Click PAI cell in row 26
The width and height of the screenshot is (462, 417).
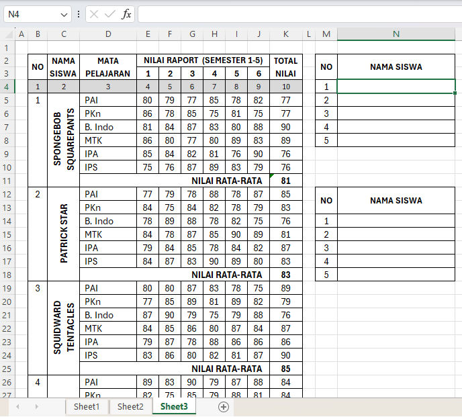click(108, 382)
